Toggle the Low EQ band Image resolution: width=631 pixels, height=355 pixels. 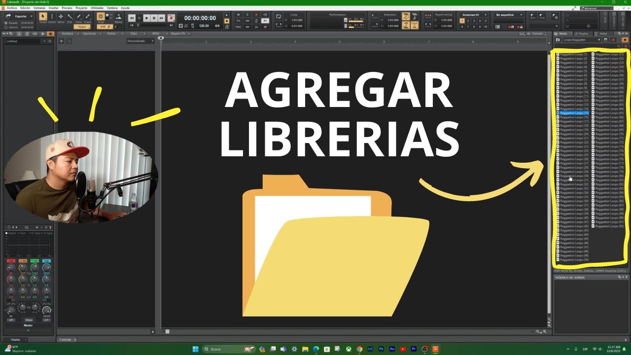(11, 261)
